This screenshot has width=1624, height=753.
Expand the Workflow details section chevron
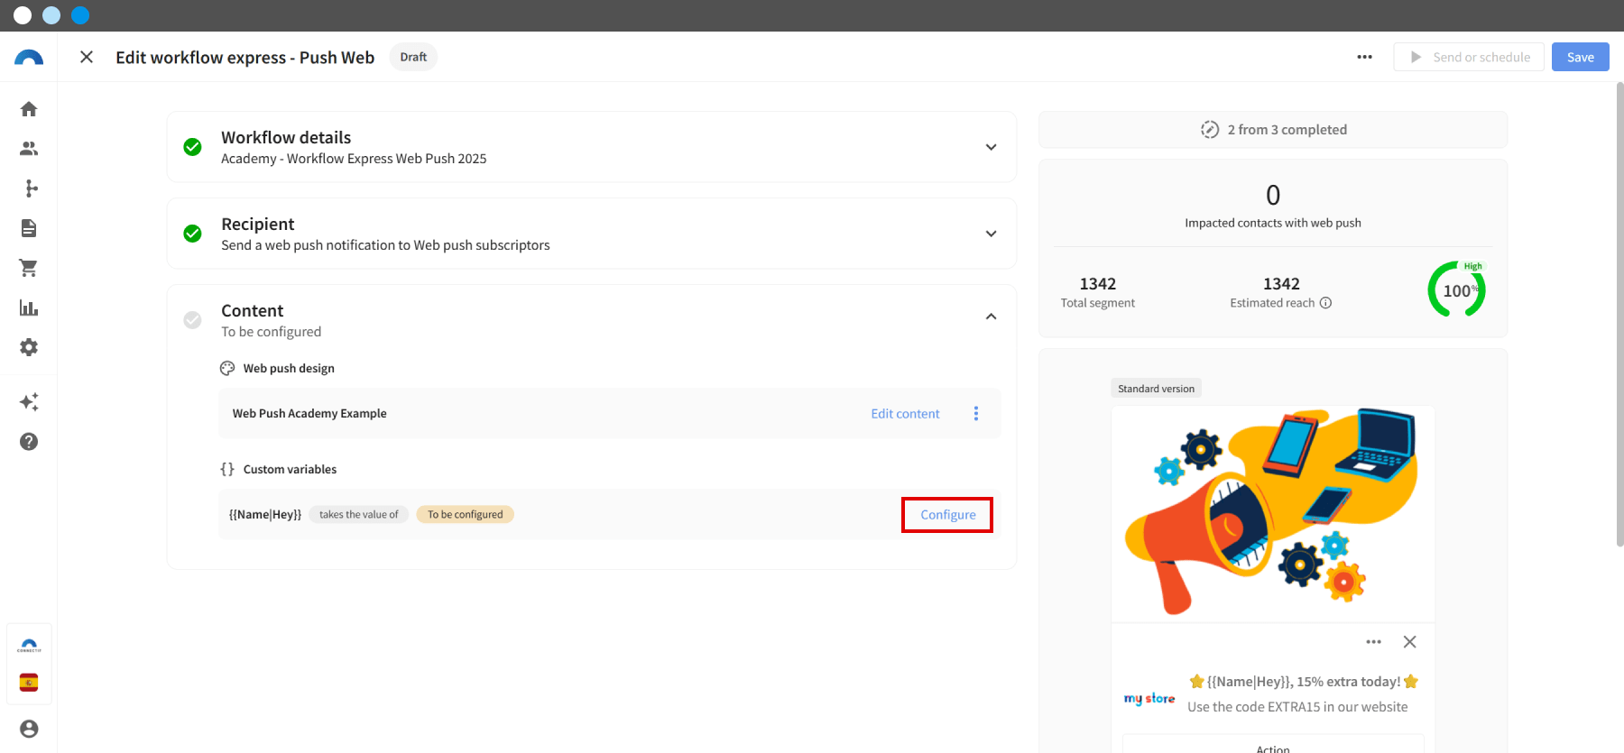click(x=991, y=147)
